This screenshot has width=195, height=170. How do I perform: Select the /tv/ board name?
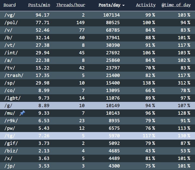pos(10,68)
